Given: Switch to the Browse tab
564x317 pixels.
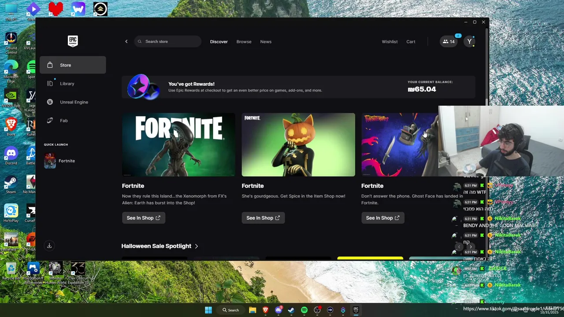Looking at the screenshot, I should tap(244, 41).
